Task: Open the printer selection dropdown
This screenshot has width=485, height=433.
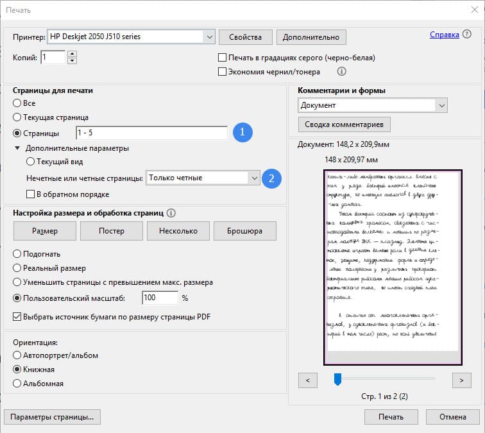Action: (x=208, y=37)
